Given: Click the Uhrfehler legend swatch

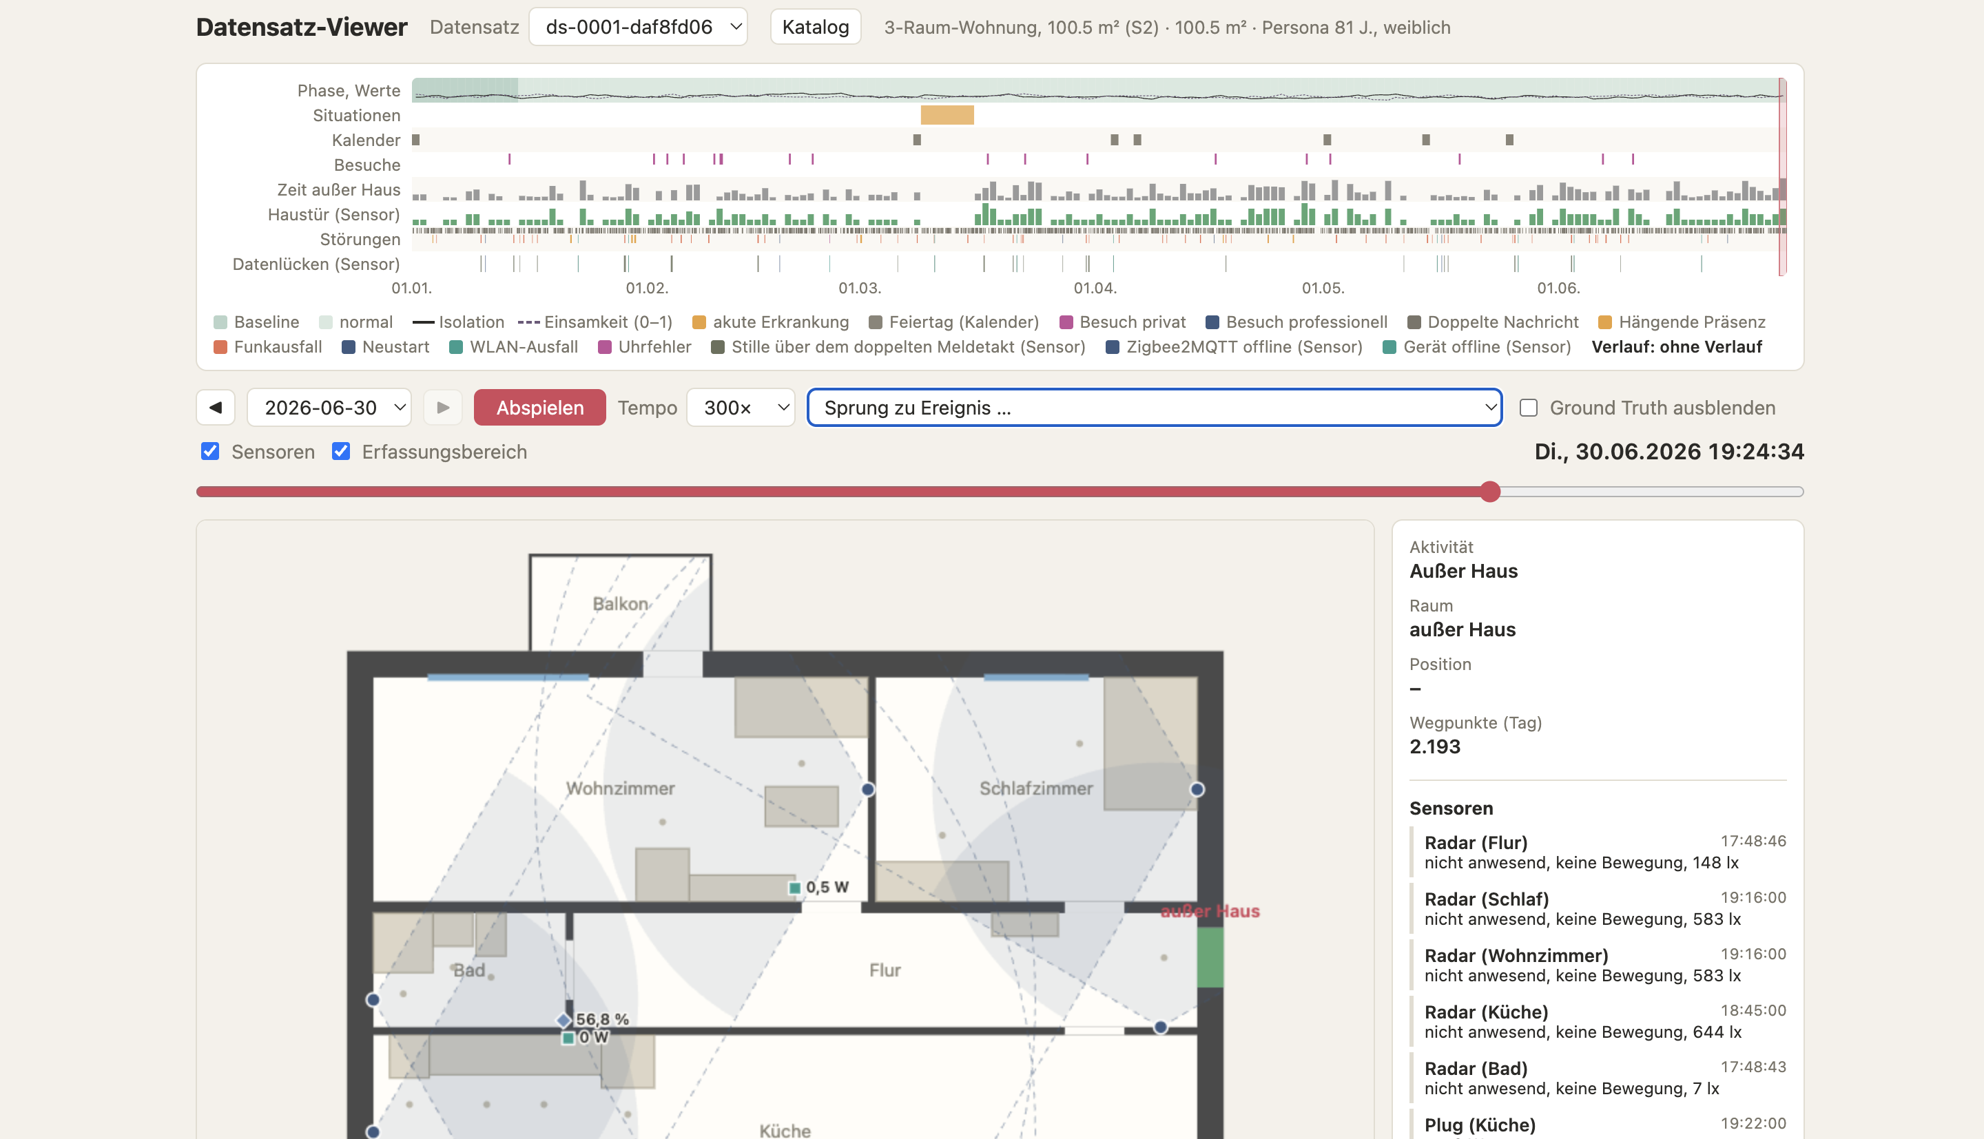Looking at the screenshot, I should point(605,346).
